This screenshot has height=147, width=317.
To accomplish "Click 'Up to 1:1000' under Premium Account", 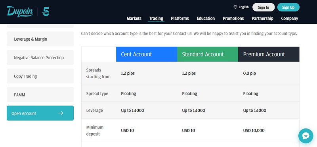I will 254,111.
